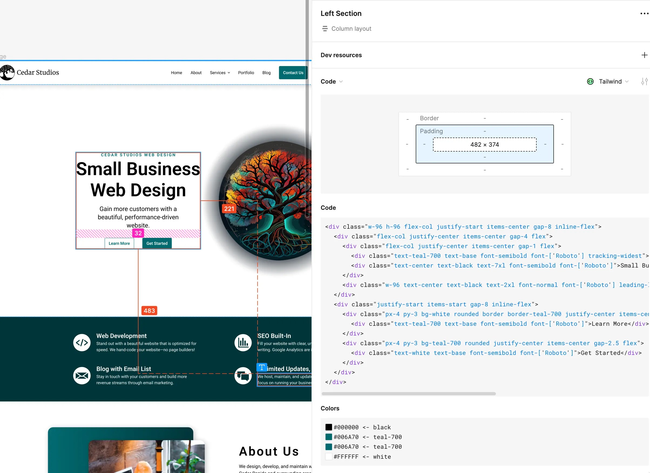The width and height of the screenshot is (650, 473).
Task: Select the Blog with Email List envelope icon
Action: tap(82, 376)
